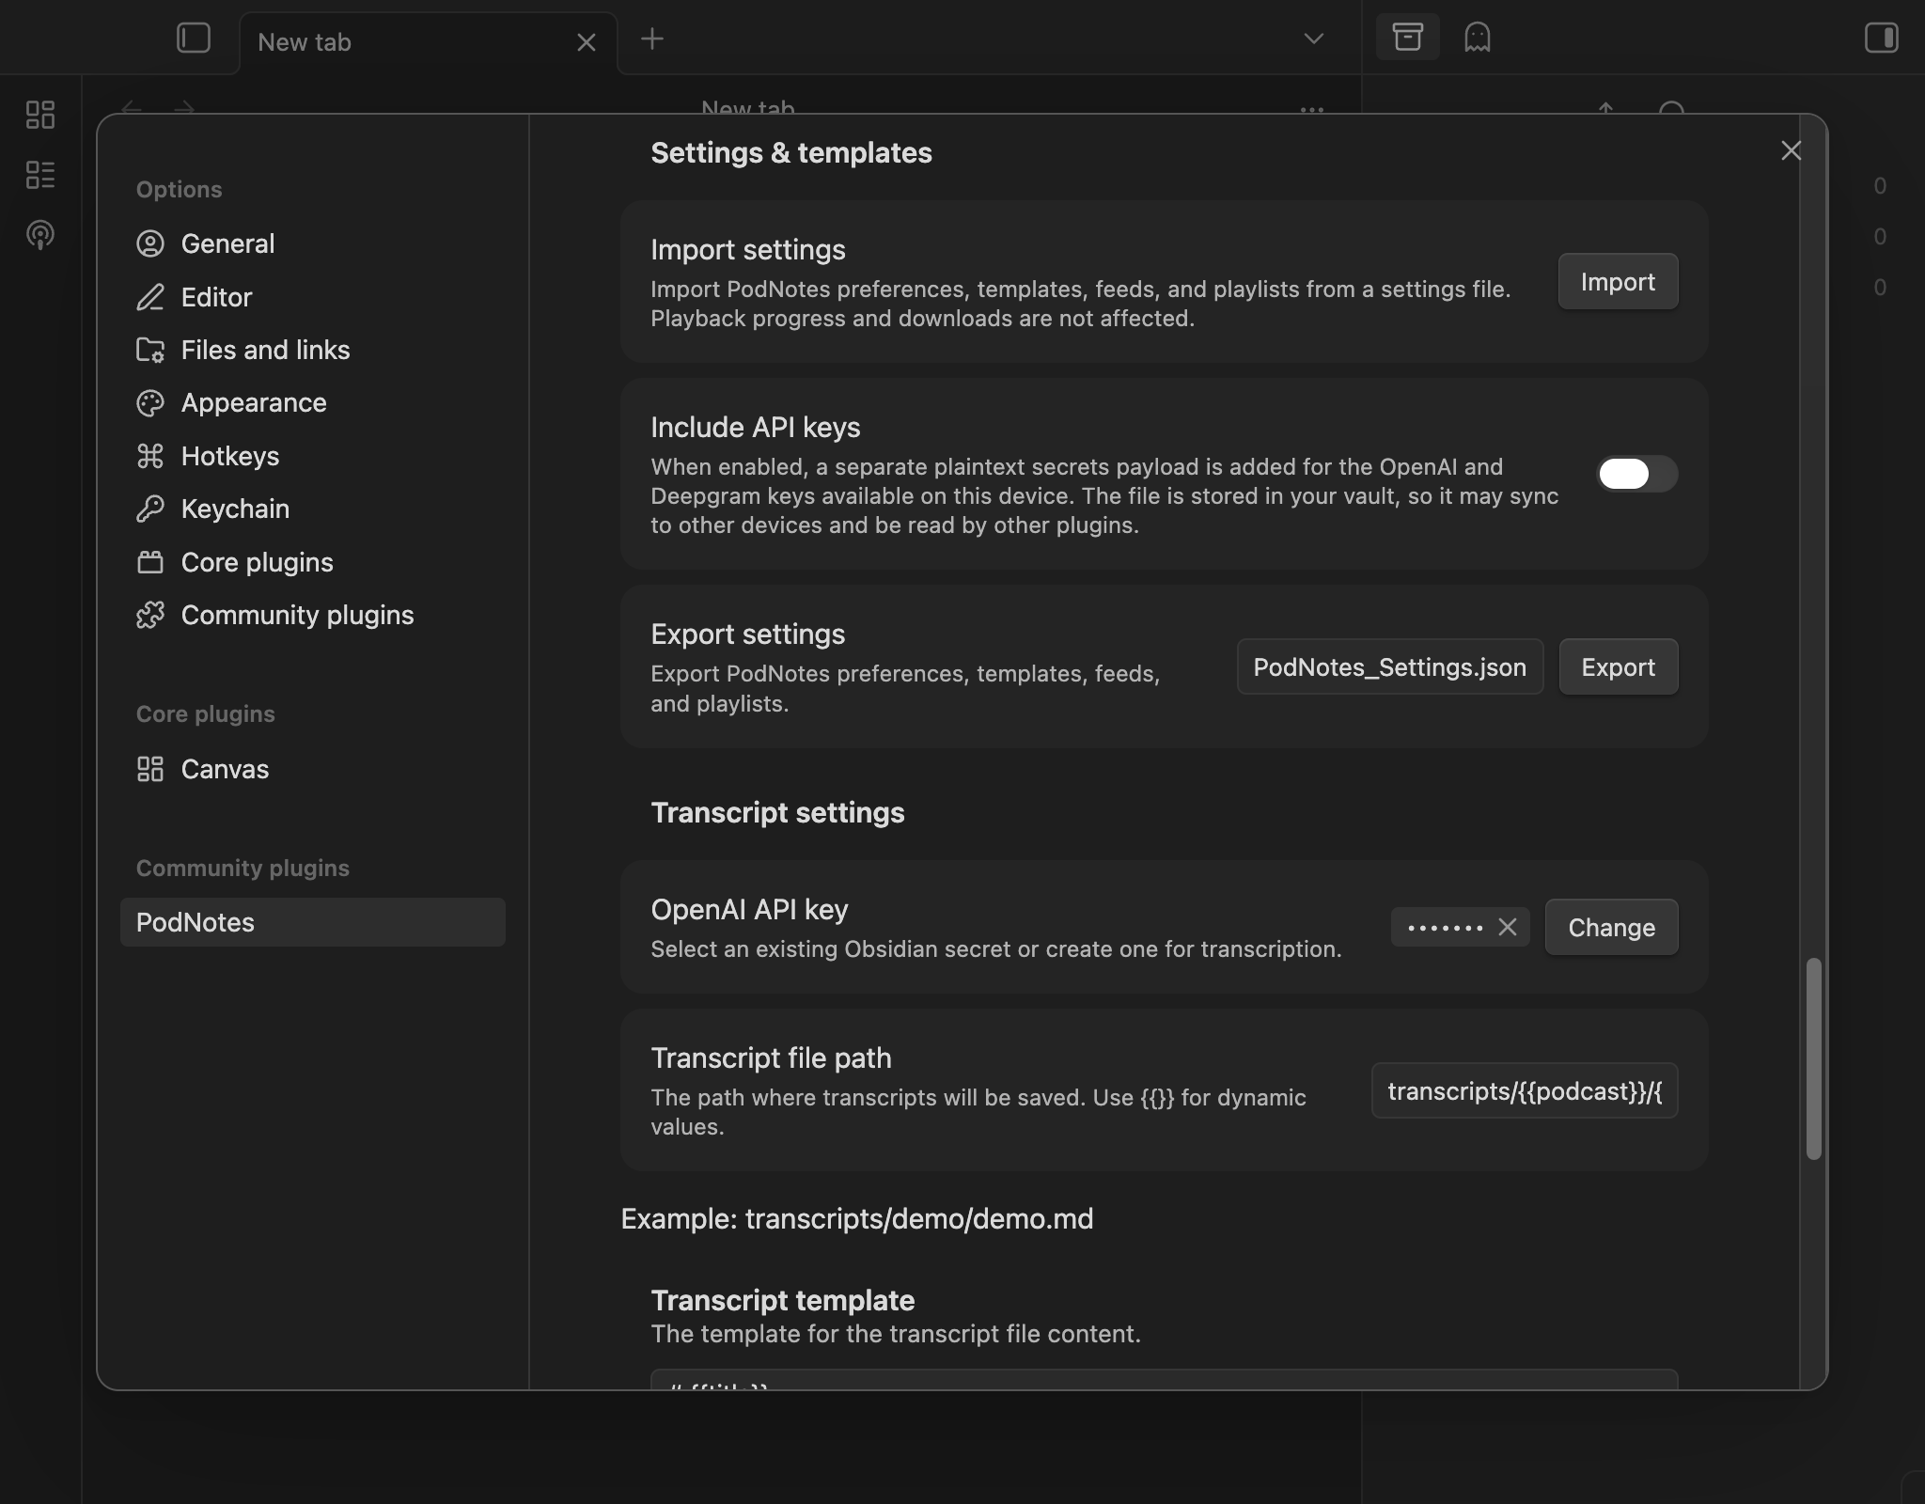Click the General user icon
The height and width of the screenshot is (1504, 1925).
pyautogui.click(x=150, y=243)
